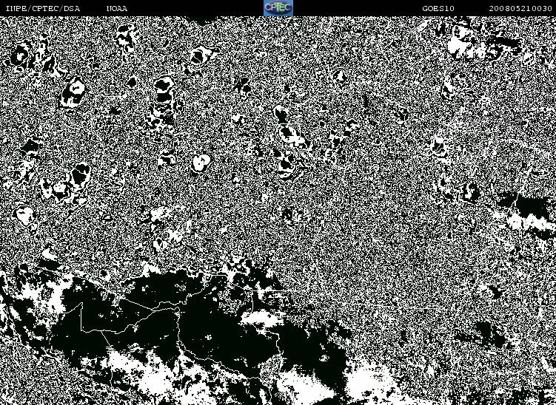This screenshot has width=556, height=405.
Task: Click the CPTEC logo in header
Action: (x=278, y=8)
